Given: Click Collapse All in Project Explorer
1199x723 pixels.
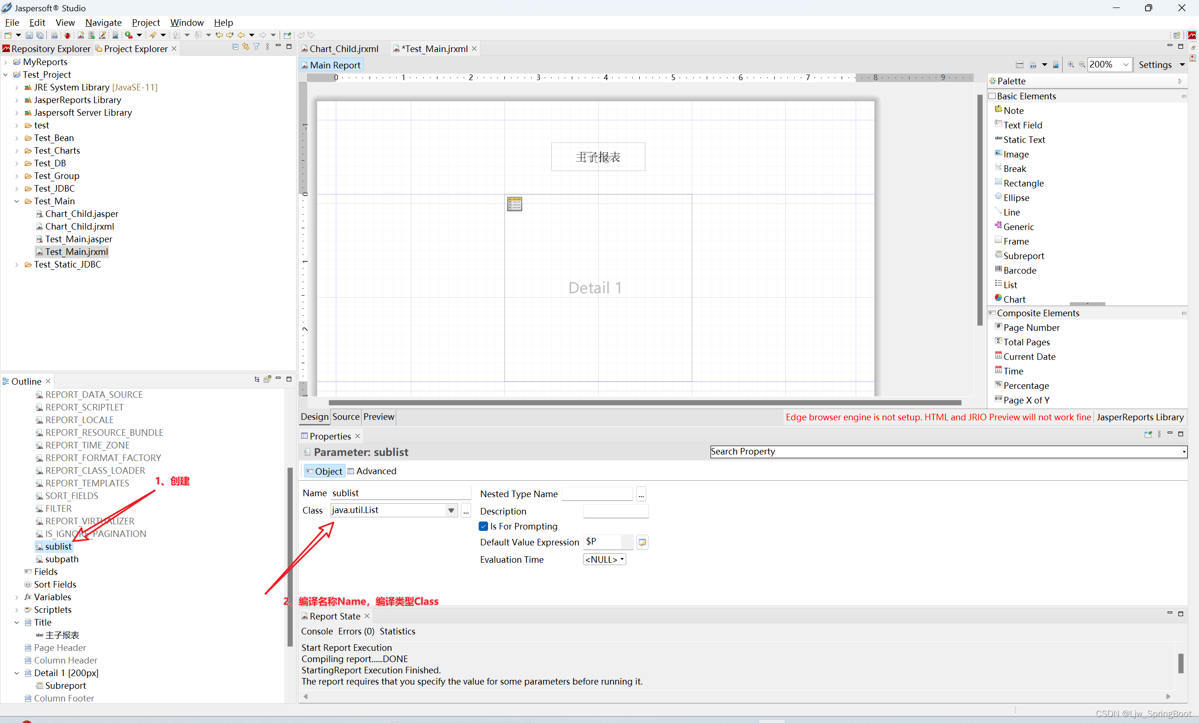Looking at the screenshot, I should tap(236, 47).
